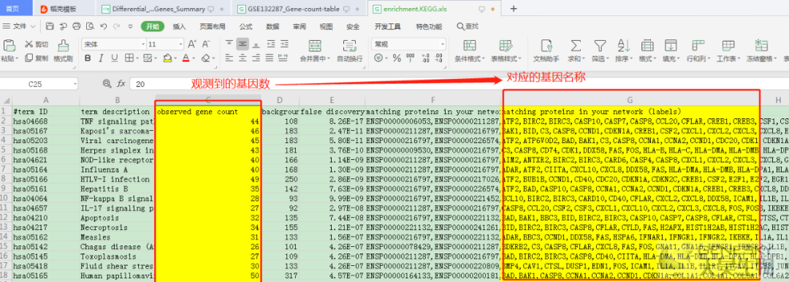Open the 数据 data tab
Image resolution: width=789 pixels, height=282 pixels.
(x=272, y=26)
